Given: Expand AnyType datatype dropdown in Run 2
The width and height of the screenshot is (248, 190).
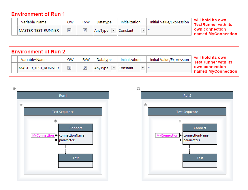Looking at the screenshot, I should (113, 68).
